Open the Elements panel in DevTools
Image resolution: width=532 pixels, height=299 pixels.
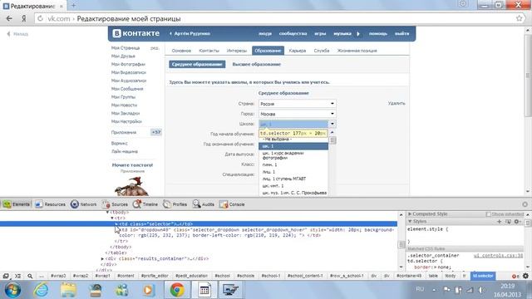coord(17,204)
